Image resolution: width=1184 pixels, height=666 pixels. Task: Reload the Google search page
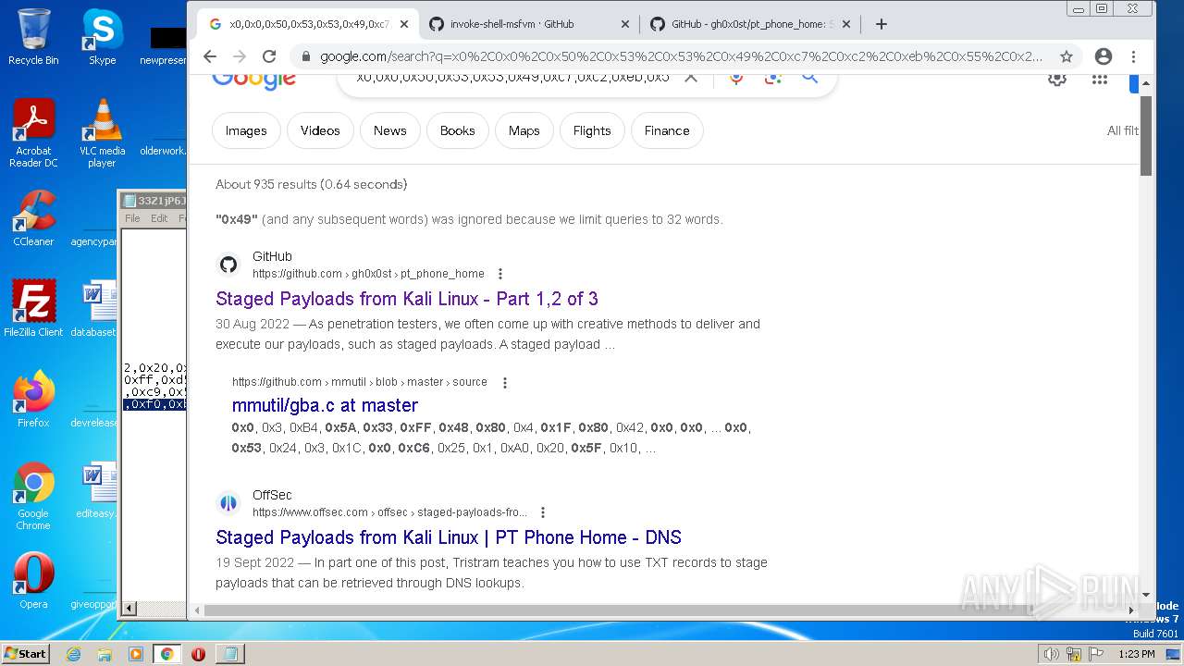point(269,56)
